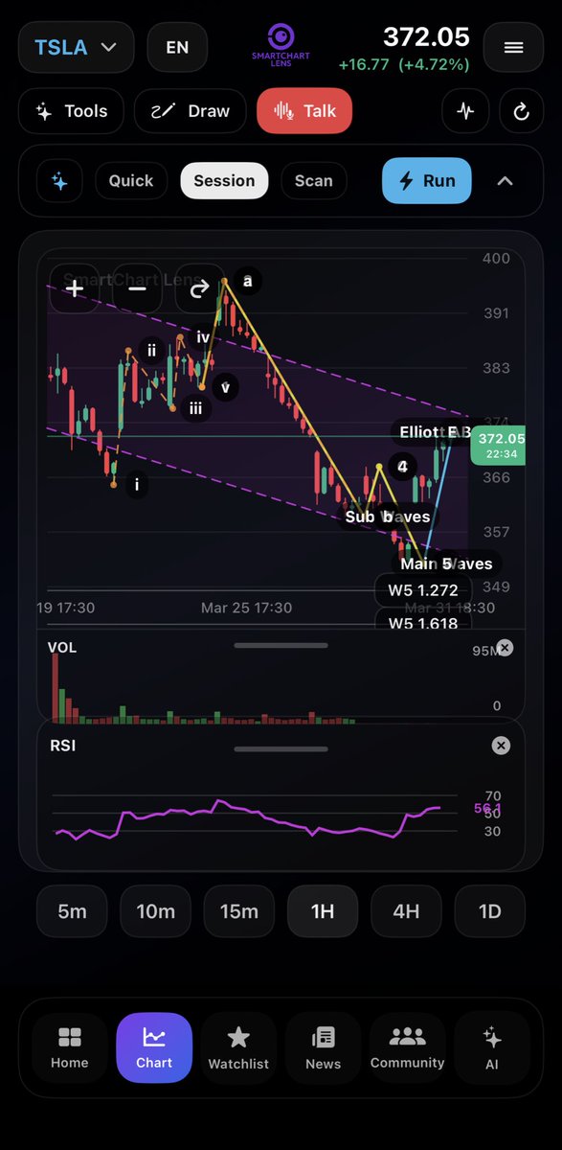
Task: Click wave marker i on chart
Action: pos(137,485)
